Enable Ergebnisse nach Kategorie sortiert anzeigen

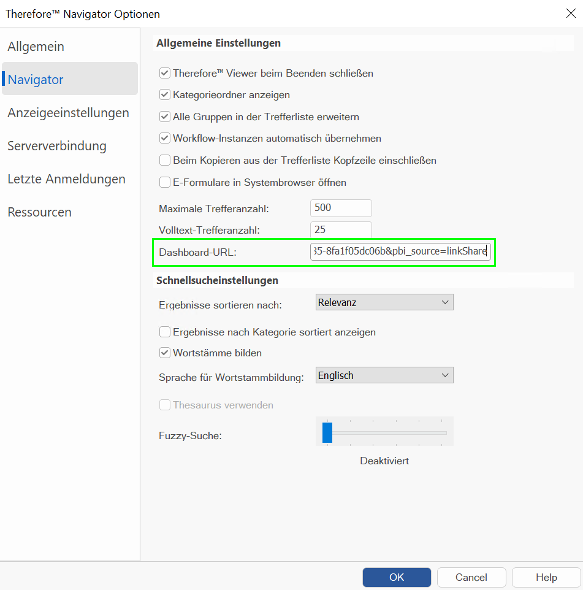[165, 332]
